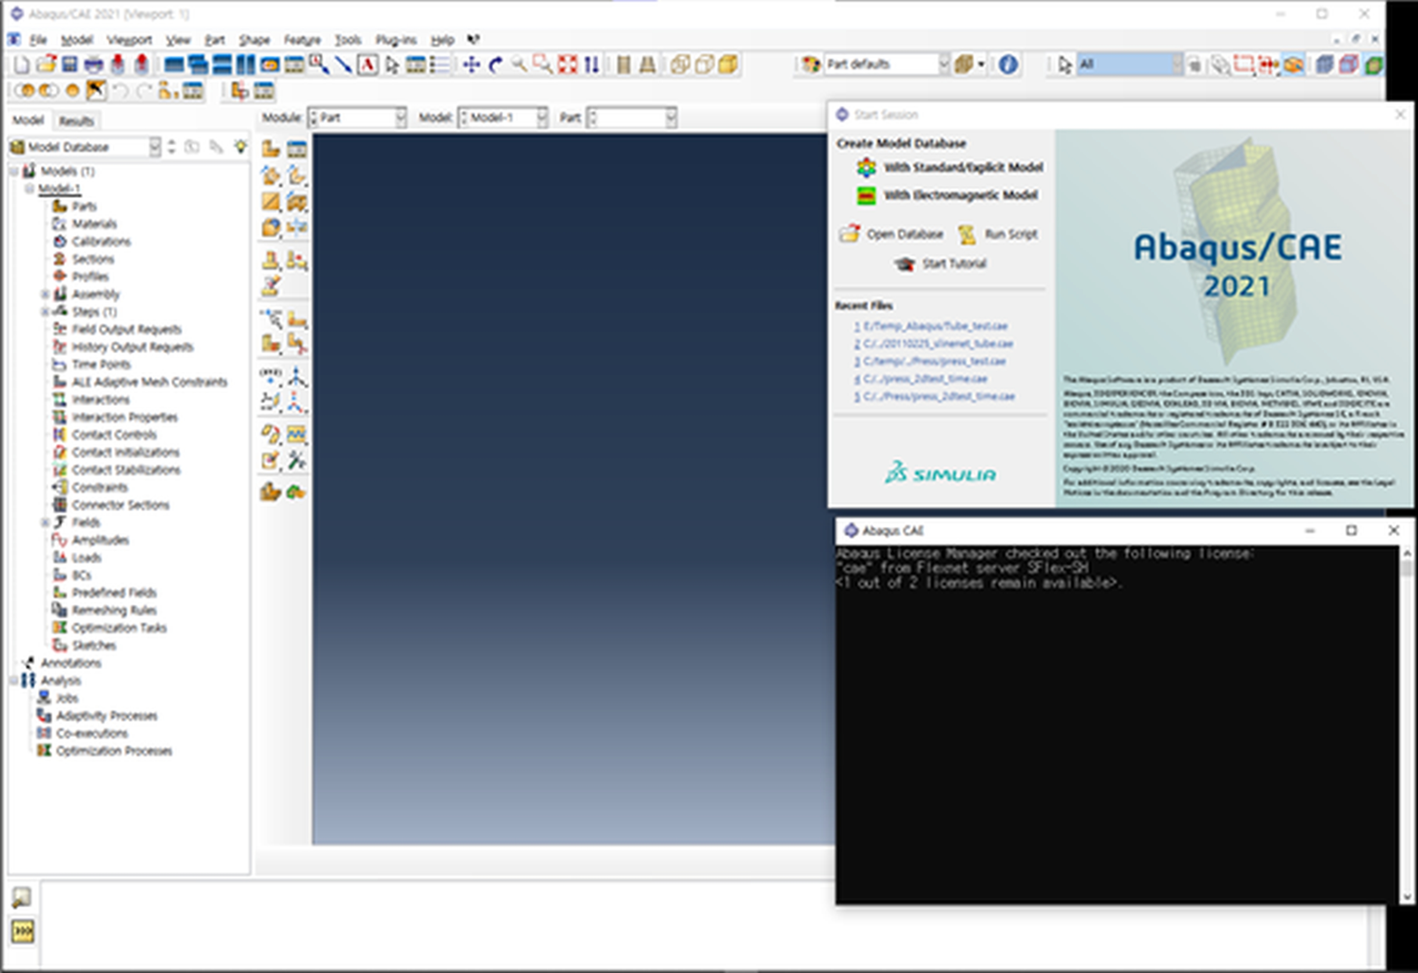Image resolution: width=1418 pixels, height=973 pixels.
Task: Expand the Fields tree node
Action: (45, 522)
